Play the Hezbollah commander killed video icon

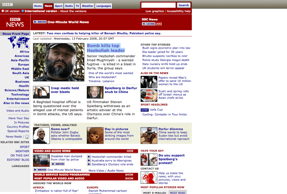(x=89, y=157)
